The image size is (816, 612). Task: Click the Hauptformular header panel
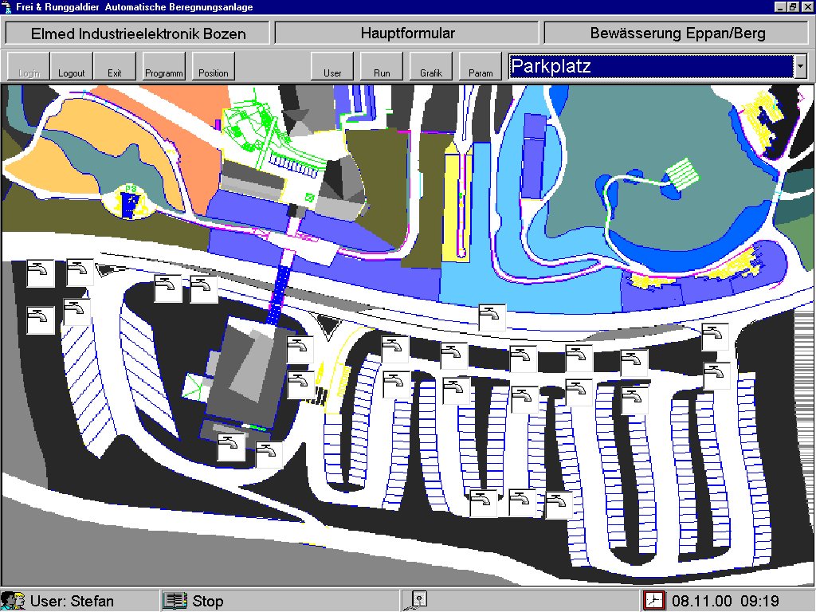click(407, 33)
